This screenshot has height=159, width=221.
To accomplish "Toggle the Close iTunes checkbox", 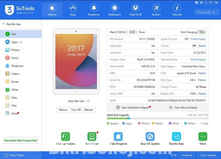I will [x=6, y=155].
